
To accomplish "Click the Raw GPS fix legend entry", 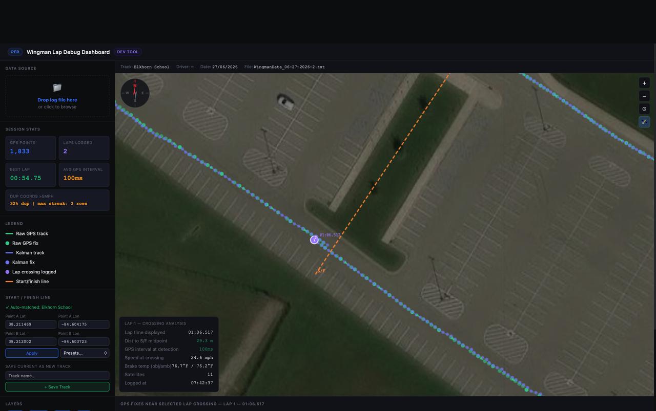I will click(x=22, y=243).
